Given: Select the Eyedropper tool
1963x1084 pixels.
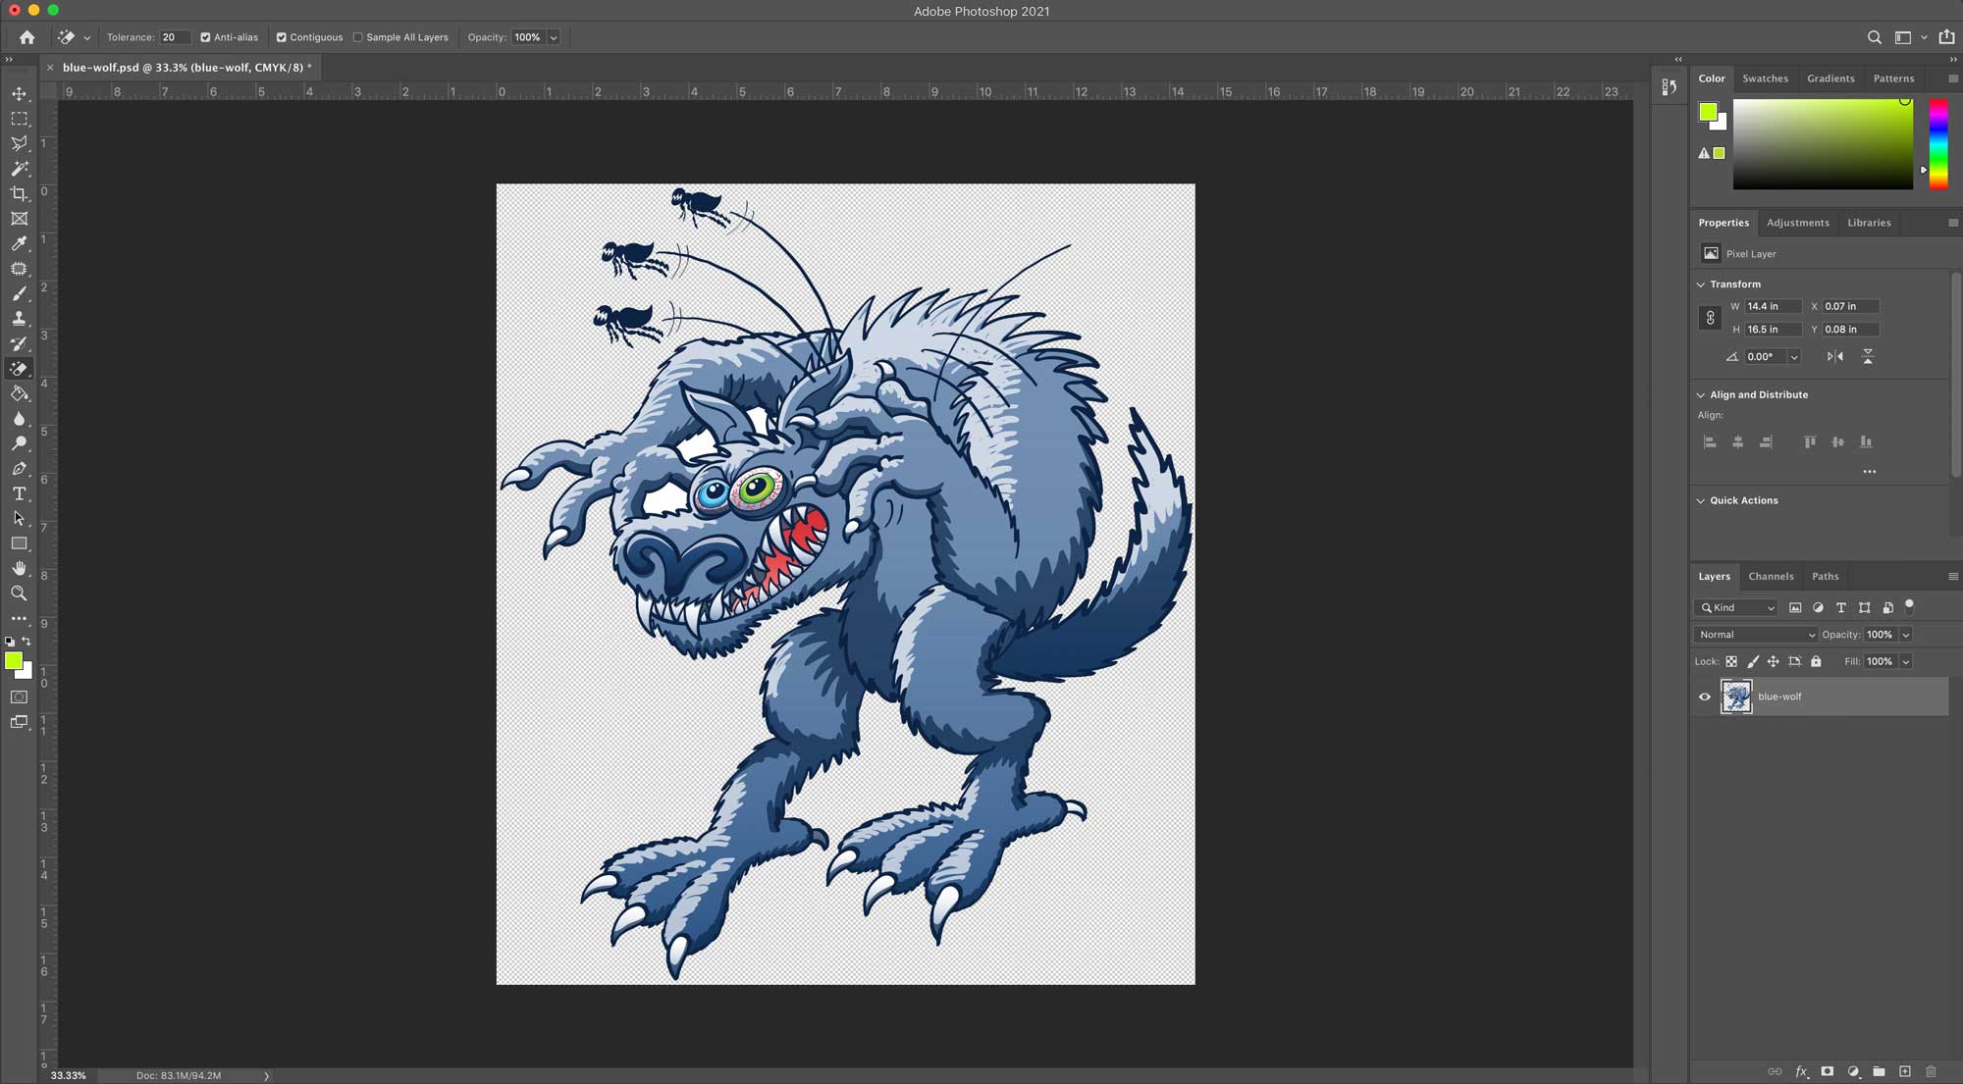Looking at the screenshot, I should pos(19,243).
